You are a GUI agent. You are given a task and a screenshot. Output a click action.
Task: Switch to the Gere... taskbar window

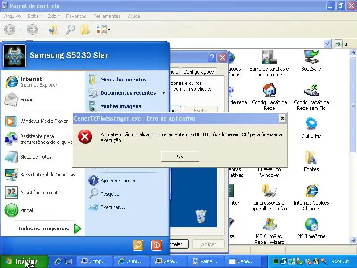coord(169,261)
